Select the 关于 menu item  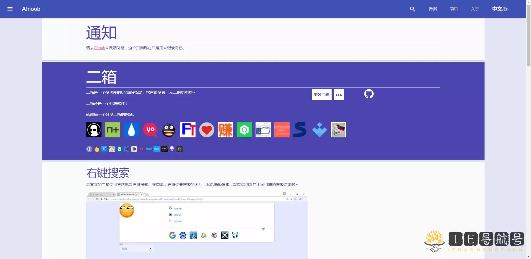[x=475, y=9]
